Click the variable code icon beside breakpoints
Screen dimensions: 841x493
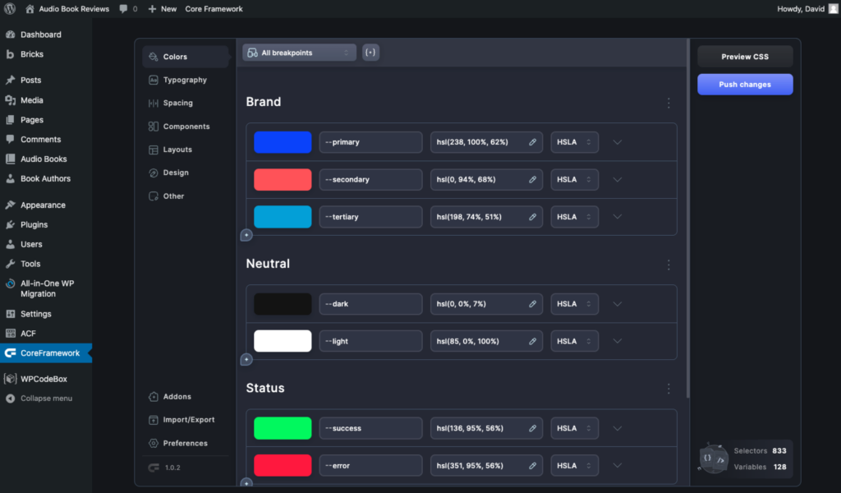tap(370, 51)
